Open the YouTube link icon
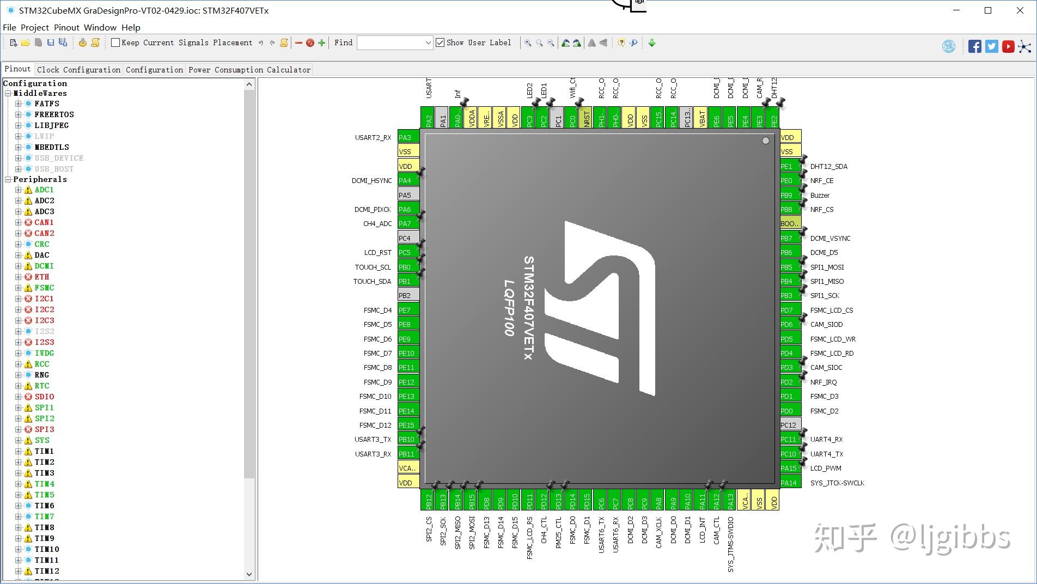Image resolution: width=1037 pixels, height=584 pixels. 1008,46
